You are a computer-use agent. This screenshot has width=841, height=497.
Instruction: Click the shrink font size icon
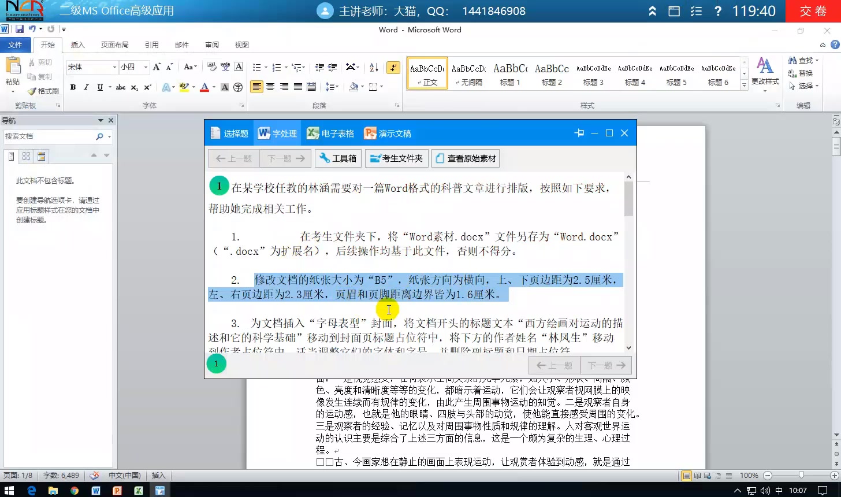click(169, 67)
